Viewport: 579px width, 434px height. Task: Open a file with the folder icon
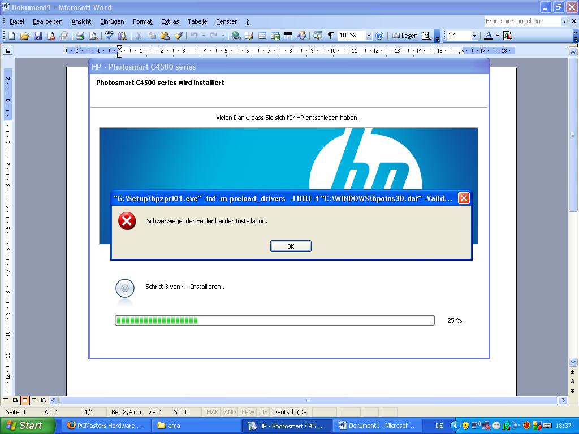coord(25,36)
